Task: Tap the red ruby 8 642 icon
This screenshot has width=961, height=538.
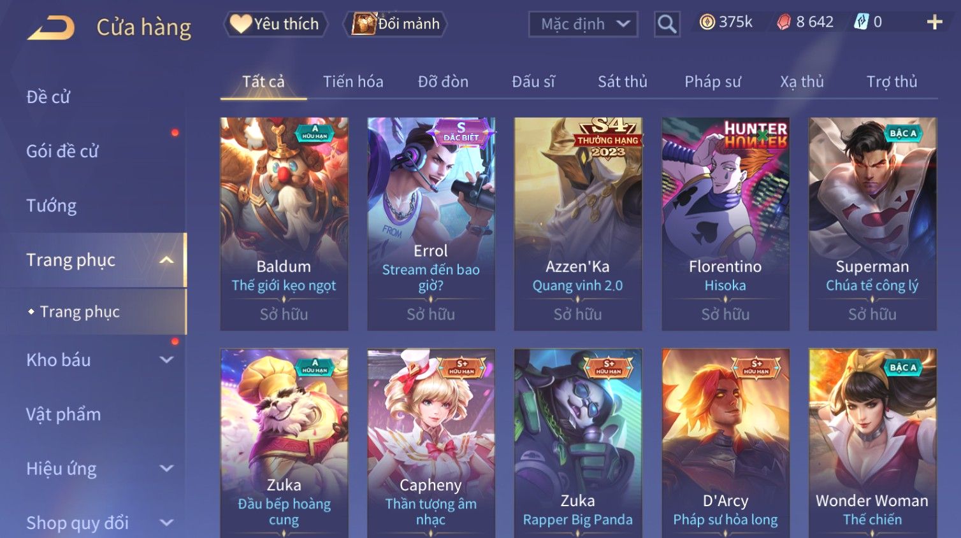Action: [x=783, y=22]
